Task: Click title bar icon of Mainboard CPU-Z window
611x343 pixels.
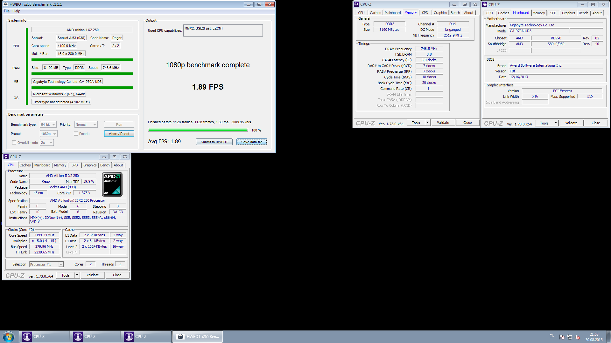Action: (x=485, y=4)
